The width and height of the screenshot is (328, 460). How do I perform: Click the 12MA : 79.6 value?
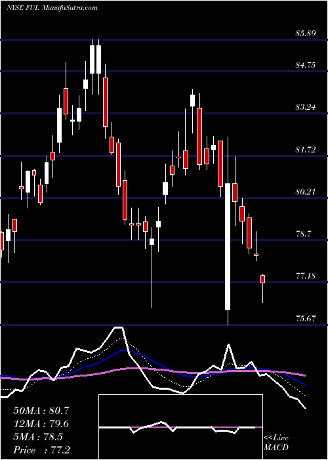[41, 423]
